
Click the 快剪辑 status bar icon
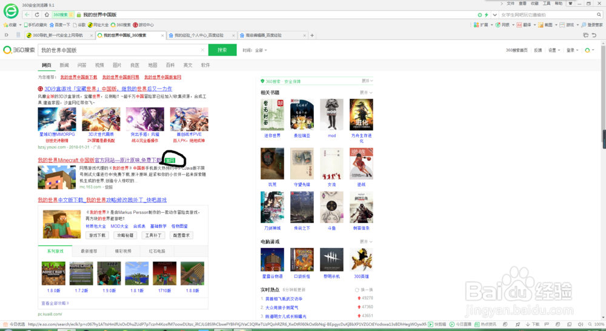pyautogui.click(x=437, y=324)
